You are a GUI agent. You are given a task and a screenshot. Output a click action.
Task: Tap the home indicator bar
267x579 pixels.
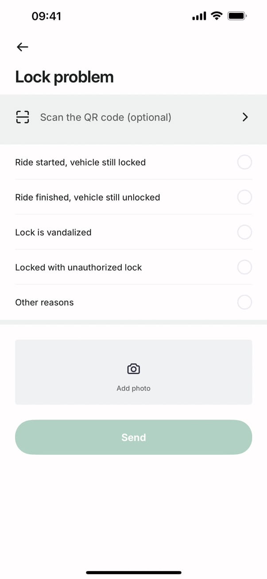coord(133,573)
